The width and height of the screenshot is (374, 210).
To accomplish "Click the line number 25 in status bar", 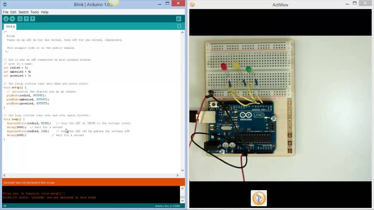I will tap(5, 206).
